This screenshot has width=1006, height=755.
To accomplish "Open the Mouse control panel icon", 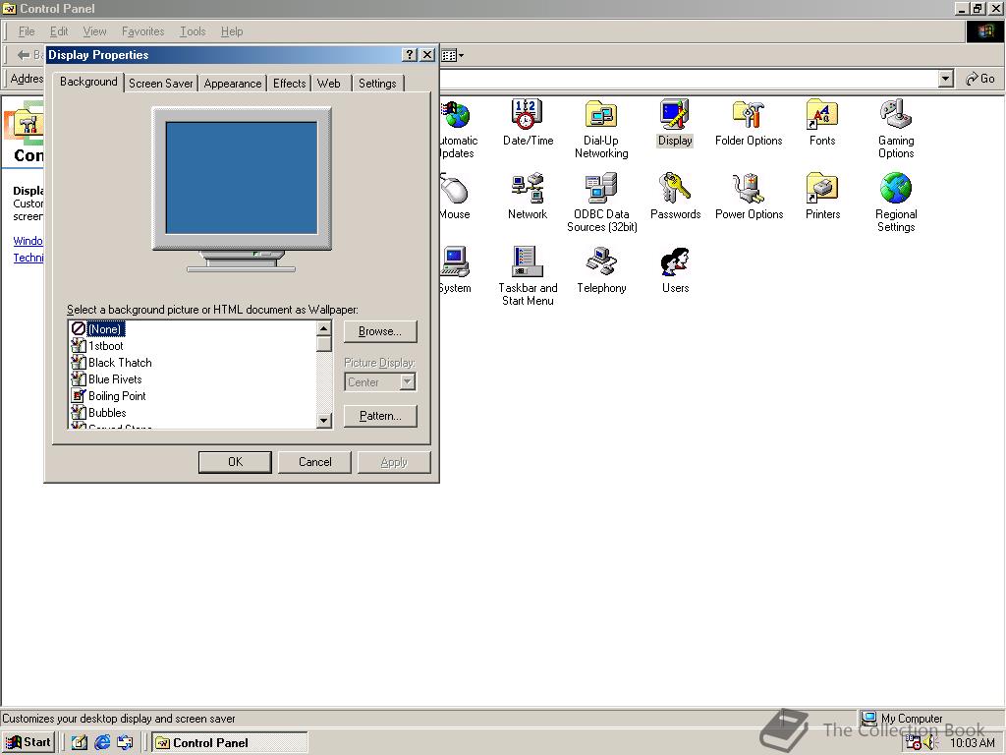I will (456, 197).
